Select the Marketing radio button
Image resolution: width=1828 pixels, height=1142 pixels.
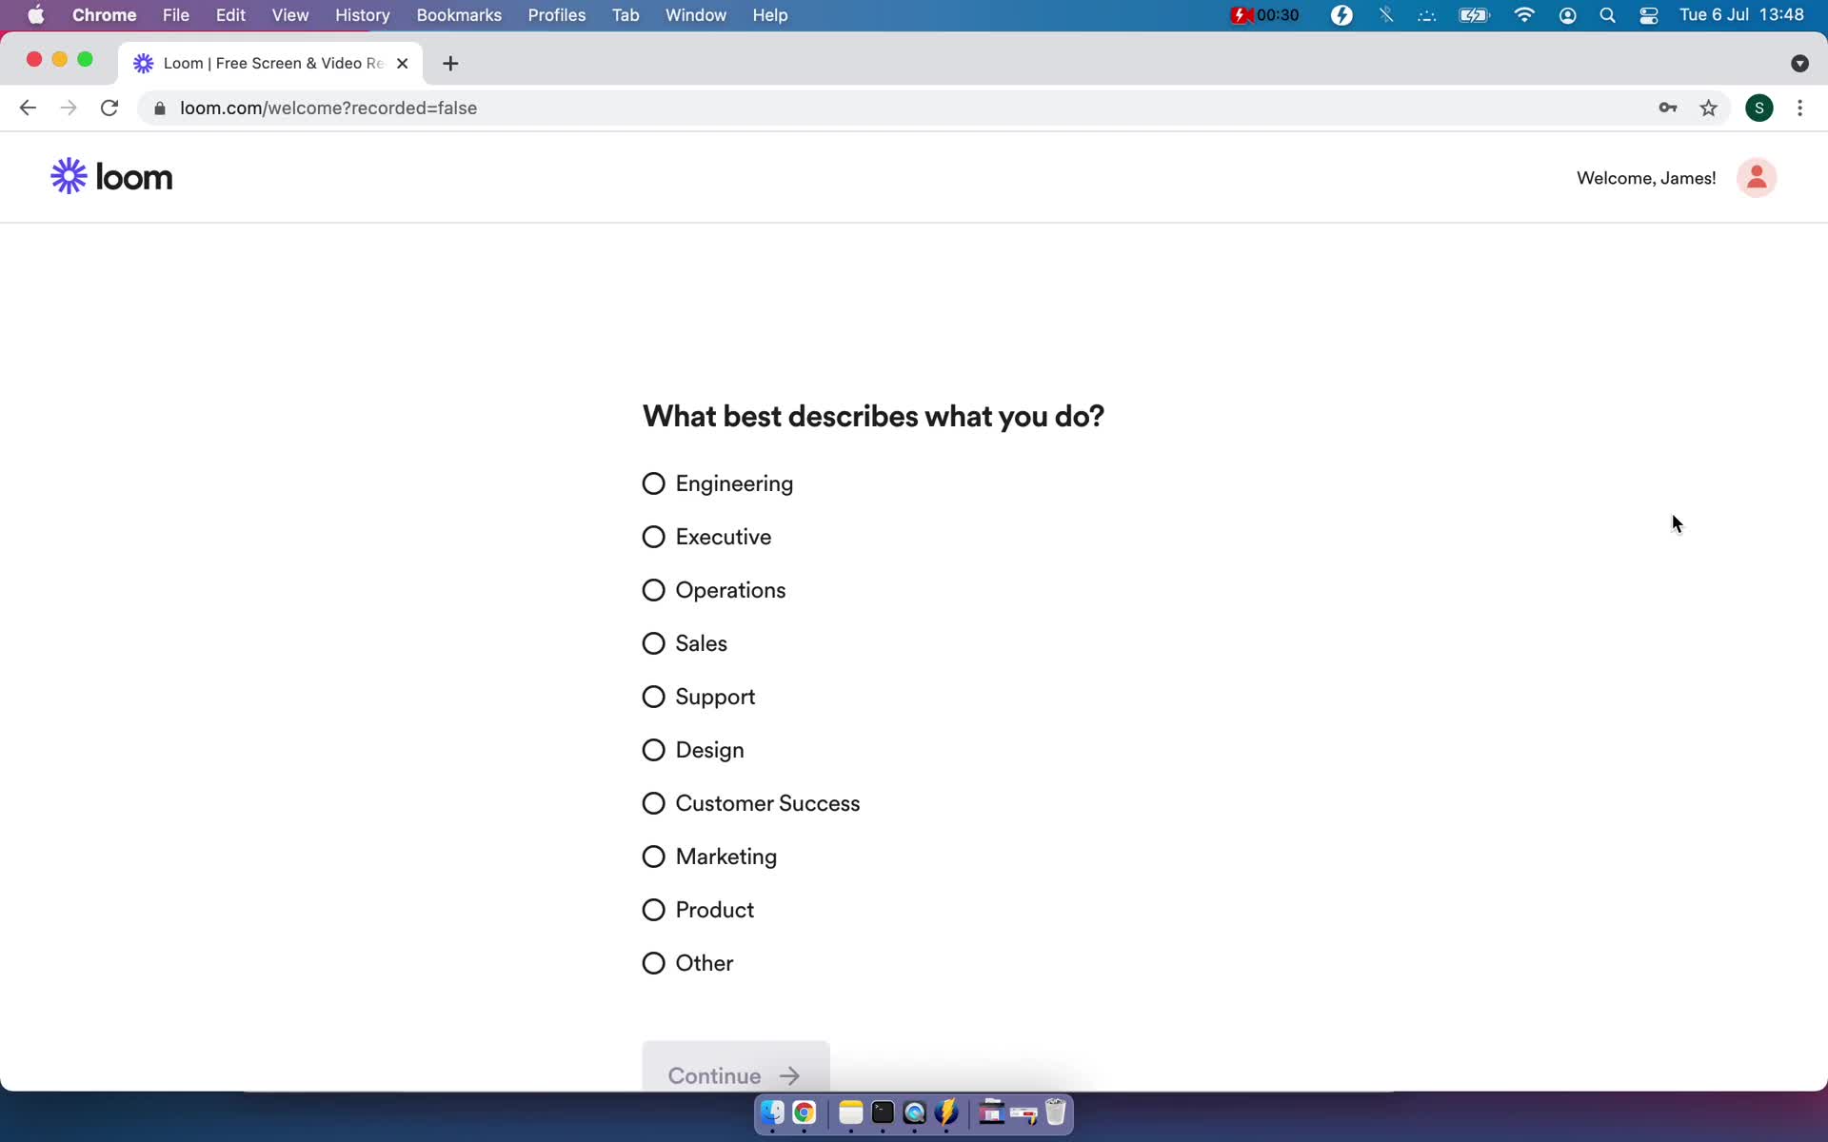(x=654, y=856)
